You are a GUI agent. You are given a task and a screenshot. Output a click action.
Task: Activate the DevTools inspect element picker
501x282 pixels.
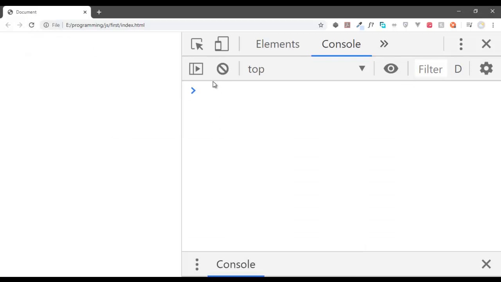click(x=197, y=44)
